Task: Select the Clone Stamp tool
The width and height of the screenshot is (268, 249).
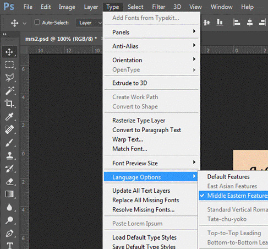Action: tap(9, 155)
